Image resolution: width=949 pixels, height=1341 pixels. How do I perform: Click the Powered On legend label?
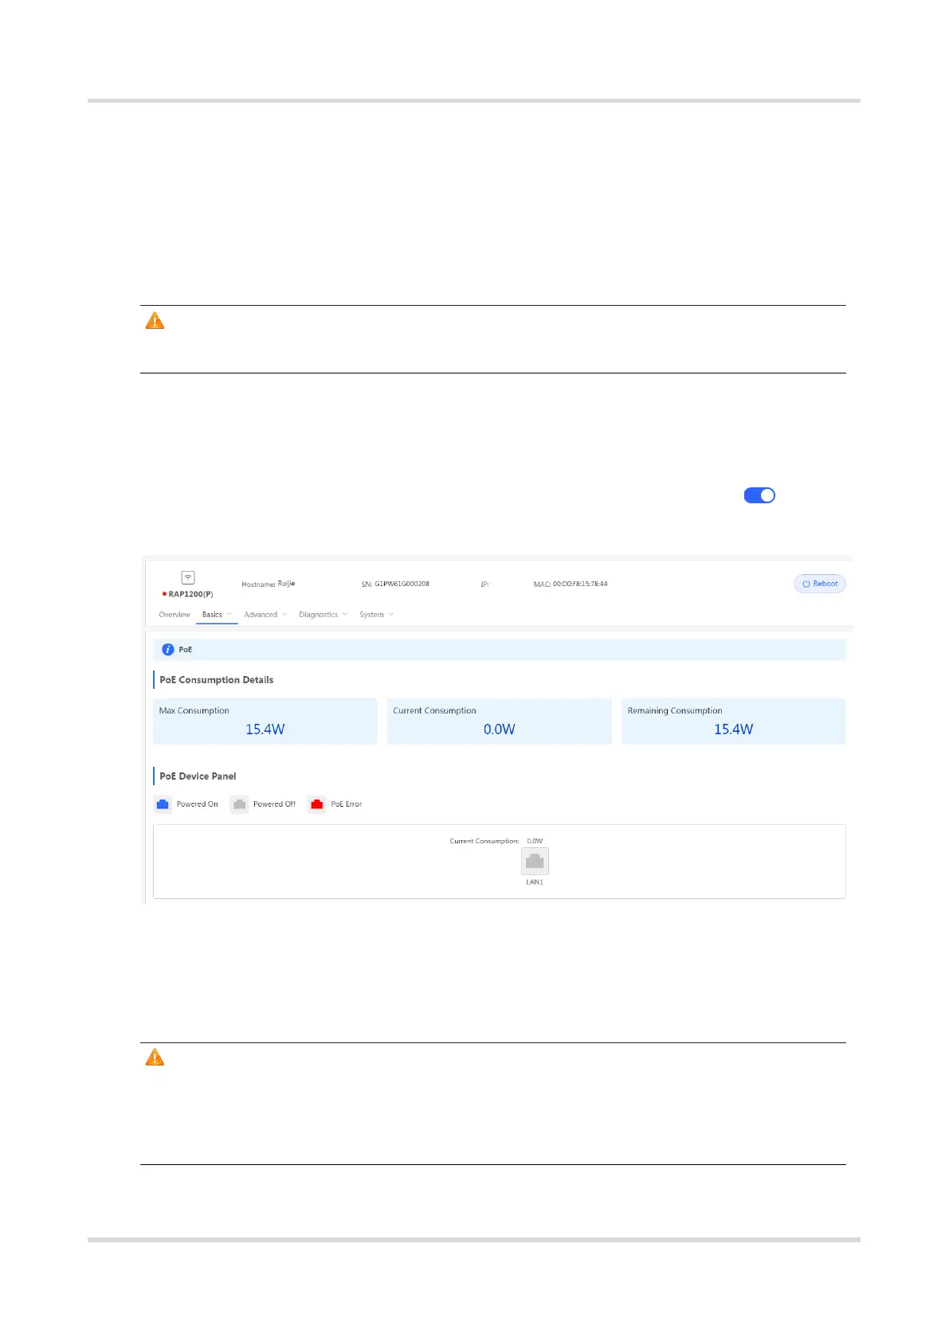(197, 804)
